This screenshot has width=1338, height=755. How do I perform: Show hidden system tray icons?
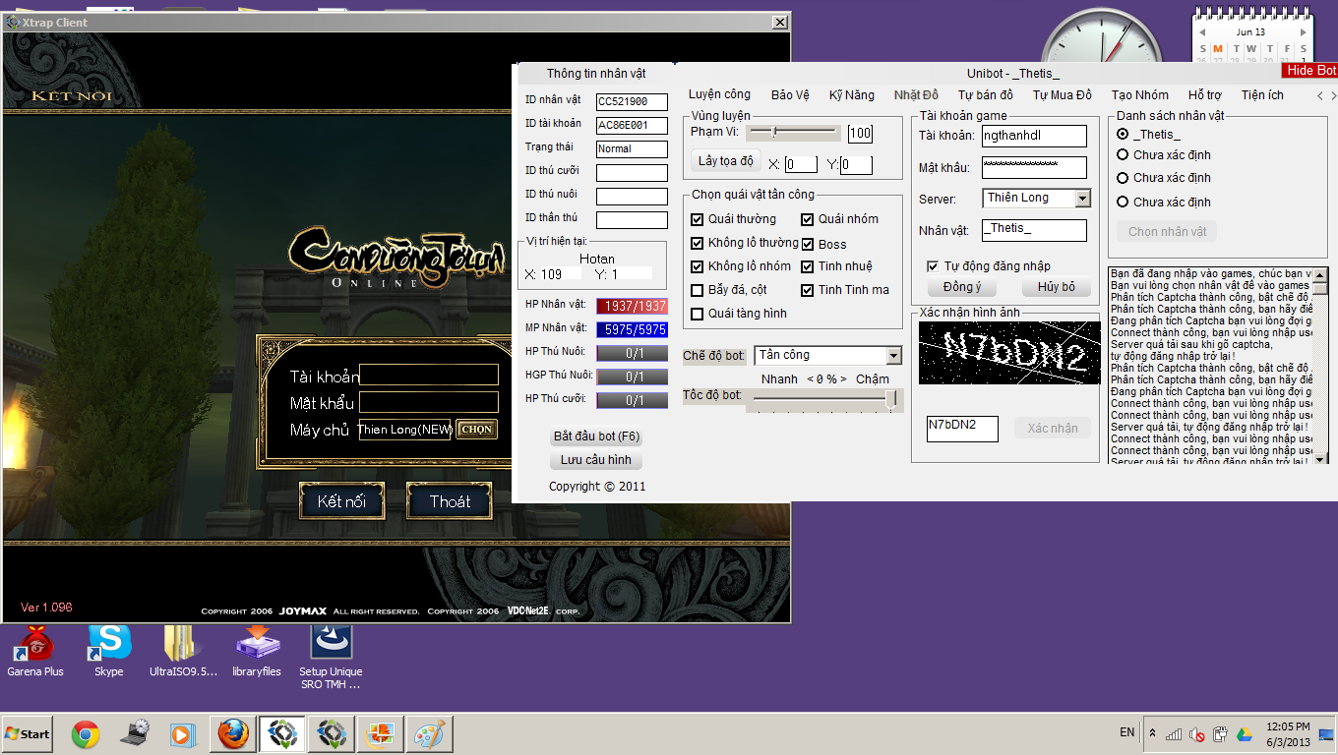(1152, 733)
